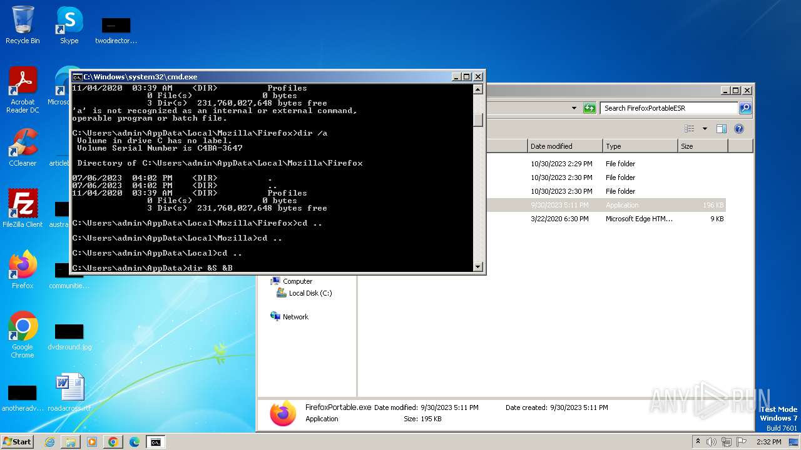Click the 196 KB size cell

713,205
